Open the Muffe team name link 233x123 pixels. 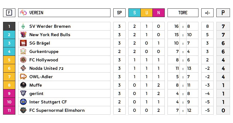coord(36,85)
